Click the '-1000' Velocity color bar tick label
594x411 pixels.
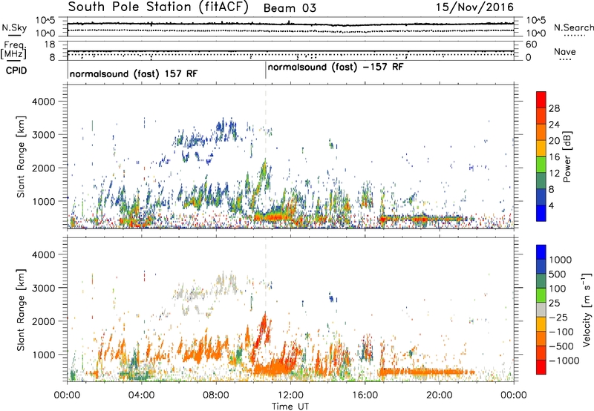click(x=564, y=361)
